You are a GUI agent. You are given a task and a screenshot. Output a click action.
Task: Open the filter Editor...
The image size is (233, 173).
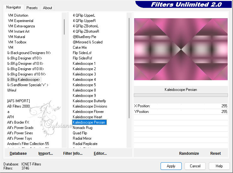(x=100, y=153)
